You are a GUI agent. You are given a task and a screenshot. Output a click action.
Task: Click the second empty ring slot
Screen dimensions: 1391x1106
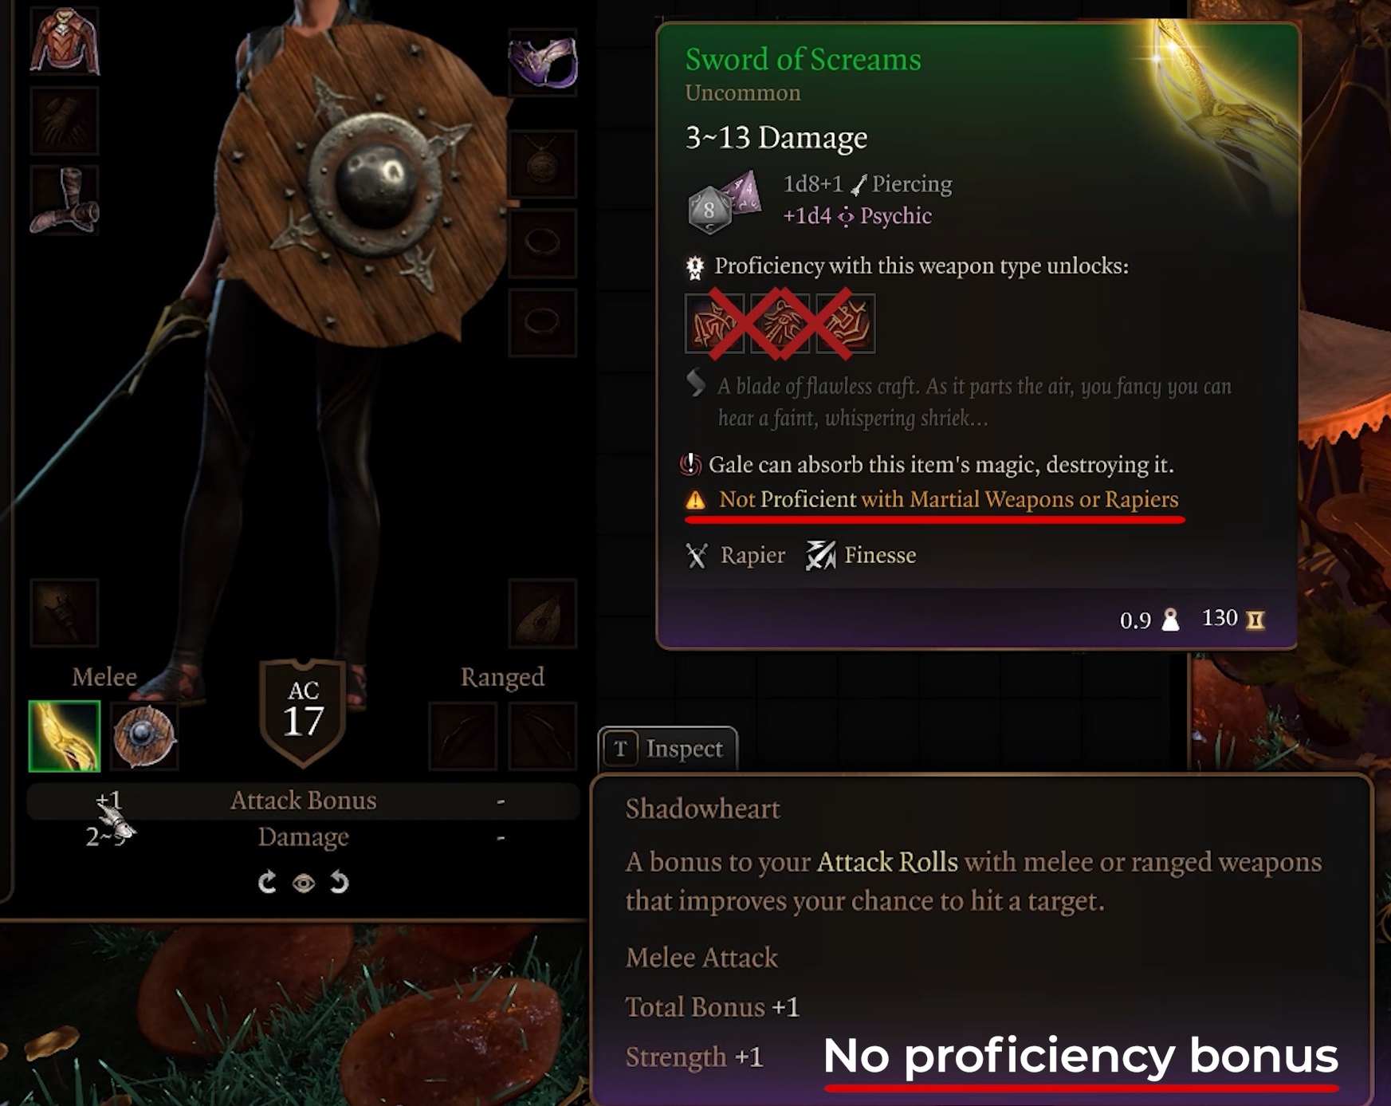coord(542,322)
